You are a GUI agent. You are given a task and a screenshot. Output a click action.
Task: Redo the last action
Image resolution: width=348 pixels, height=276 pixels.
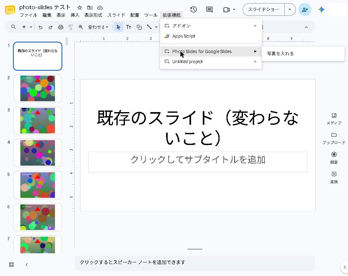coord(51,27)
